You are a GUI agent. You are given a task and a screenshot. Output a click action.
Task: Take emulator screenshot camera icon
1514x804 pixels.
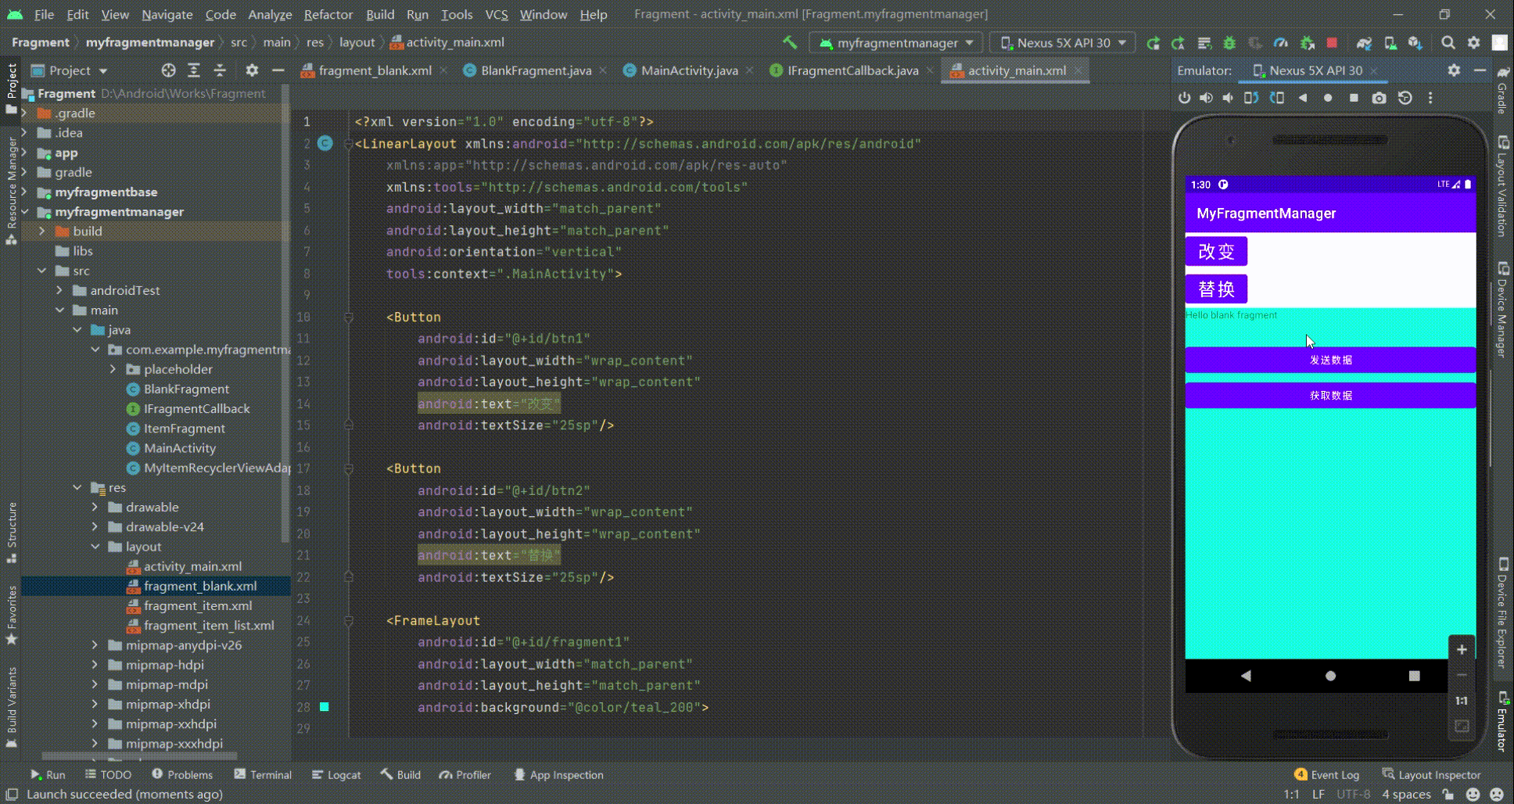(x=1379, y=98)
